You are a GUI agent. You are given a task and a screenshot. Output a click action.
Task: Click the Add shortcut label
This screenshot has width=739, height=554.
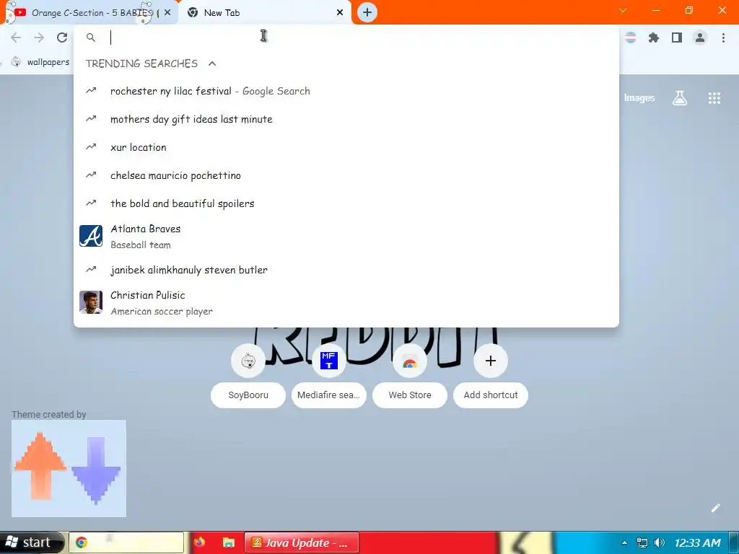coord(491,395)
